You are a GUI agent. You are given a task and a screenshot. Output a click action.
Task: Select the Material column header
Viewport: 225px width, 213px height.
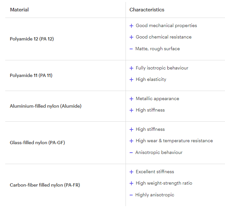point(19,10)
